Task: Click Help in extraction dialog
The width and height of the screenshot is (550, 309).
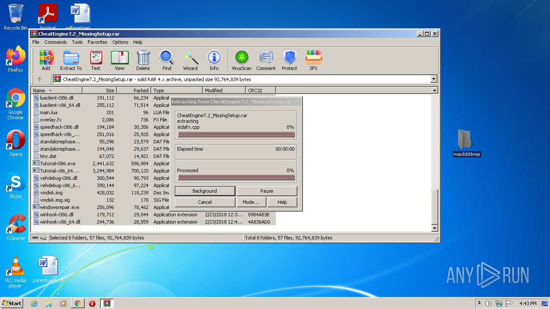Action: pos(282,202)
